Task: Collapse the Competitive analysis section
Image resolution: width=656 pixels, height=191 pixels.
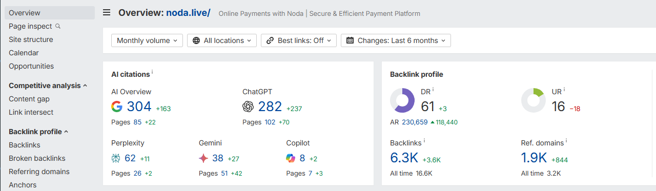Action: point(48,86)
